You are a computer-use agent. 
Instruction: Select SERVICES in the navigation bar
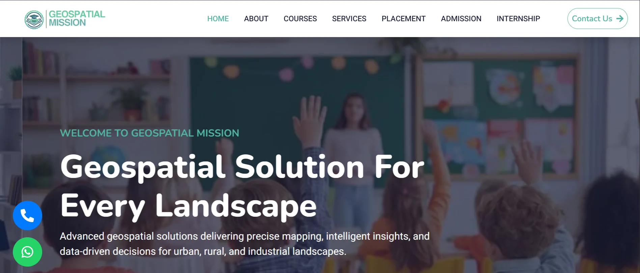(349, 19)
